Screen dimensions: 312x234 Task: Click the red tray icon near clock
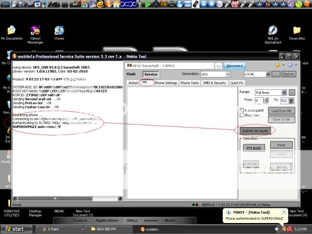289,229
